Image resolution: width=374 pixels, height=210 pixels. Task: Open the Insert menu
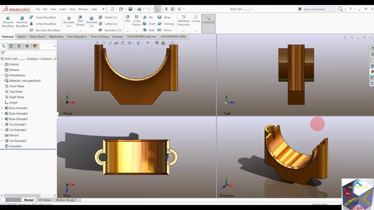point(63,9)
